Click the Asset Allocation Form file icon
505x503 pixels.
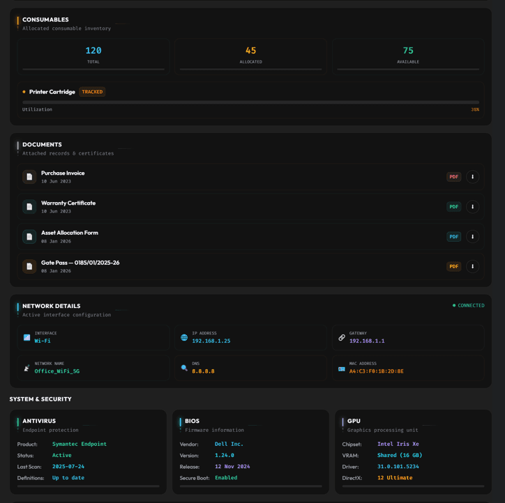click(x=29, y=237)
